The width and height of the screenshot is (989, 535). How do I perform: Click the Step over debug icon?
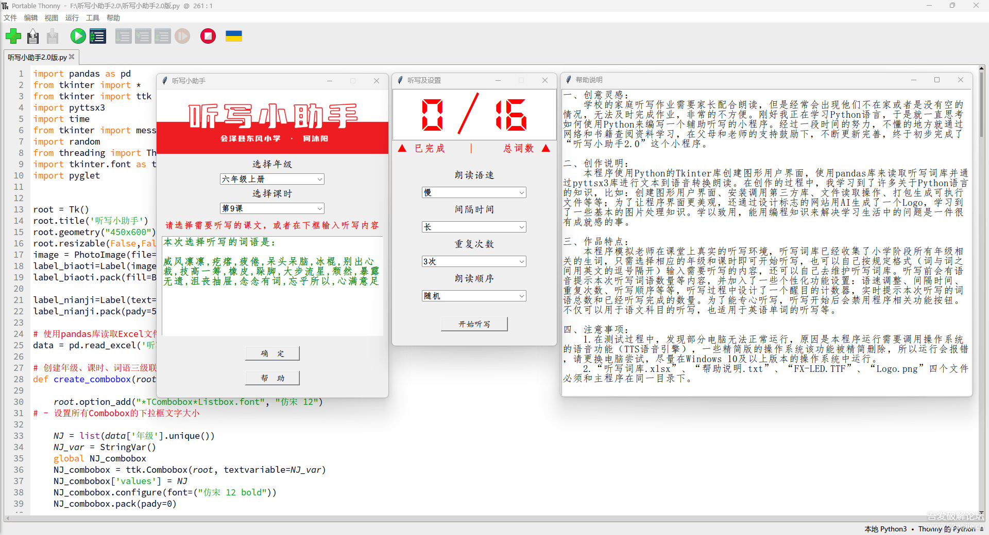[x=123, y=36]
